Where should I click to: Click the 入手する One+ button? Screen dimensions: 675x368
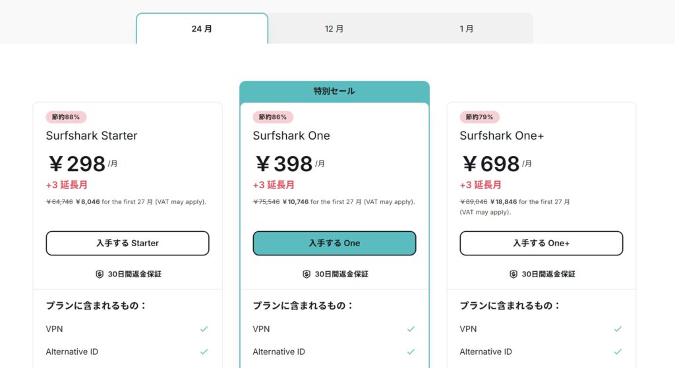pos(541,243)
